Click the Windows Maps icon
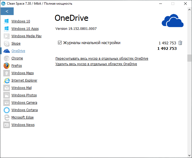Viewport: 192px width, 158px height. click(x=7, y=73)
